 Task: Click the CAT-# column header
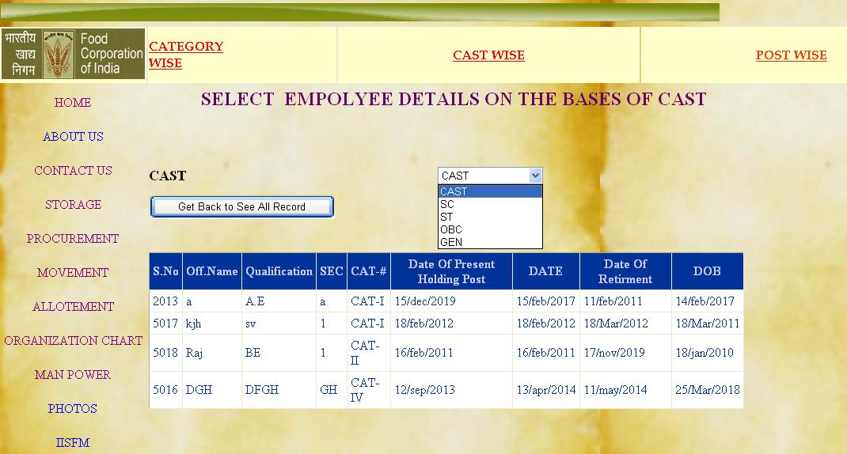click(x=368, y=271)
